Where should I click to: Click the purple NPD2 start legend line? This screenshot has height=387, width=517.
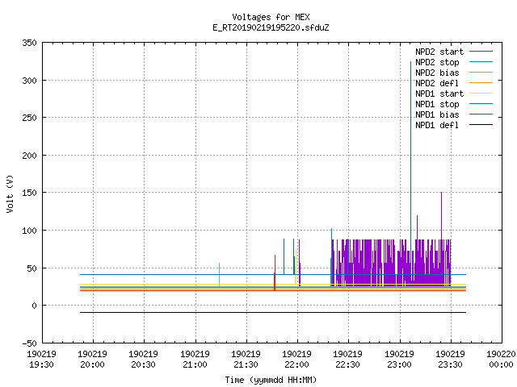pyautogui.click(x=481, y=52)
